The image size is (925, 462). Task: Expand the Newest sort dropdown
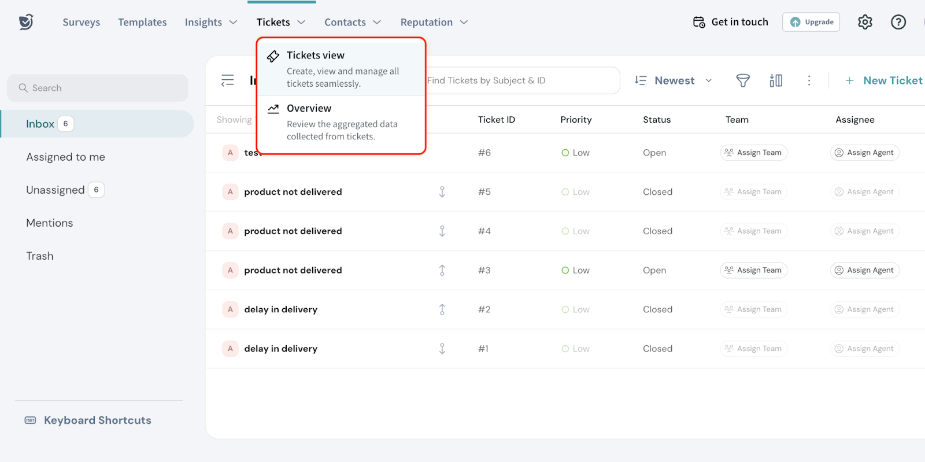(x=674, y=80)
